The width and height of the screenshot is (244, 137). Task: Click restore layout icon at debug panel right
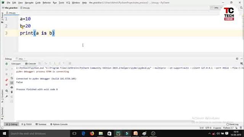click(241, 64)
